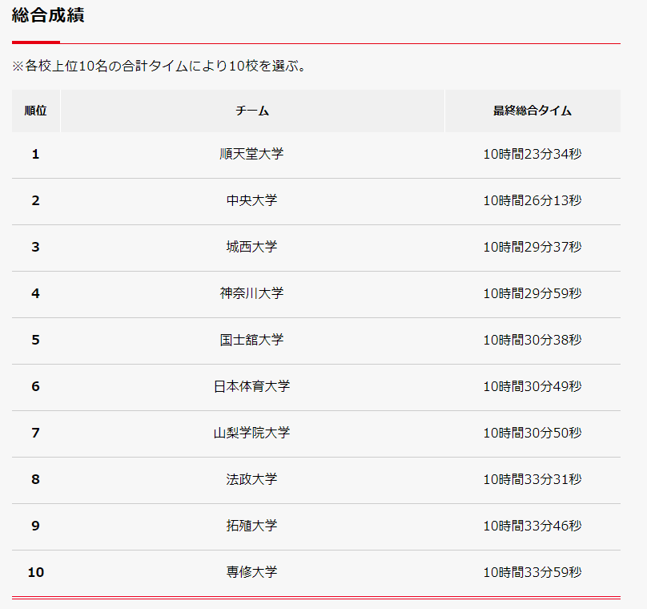Click rank number 5 for 国士舘大学
The image size is (647, 609).
[35, 340]
